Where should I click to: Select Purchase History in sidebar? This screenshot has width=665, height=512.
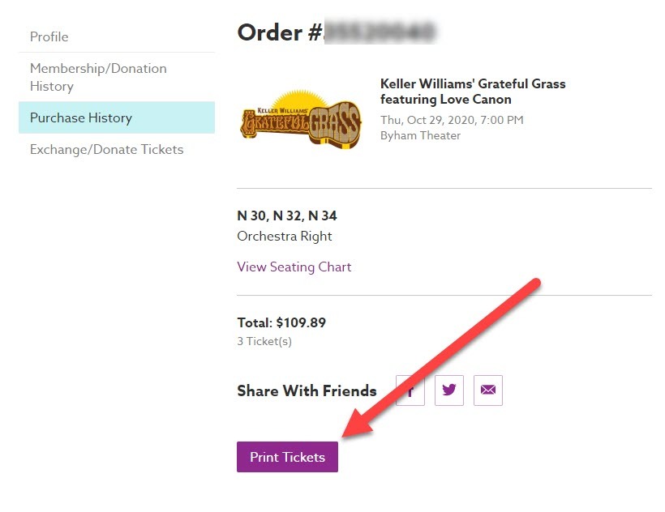click(x=81, y=117)
